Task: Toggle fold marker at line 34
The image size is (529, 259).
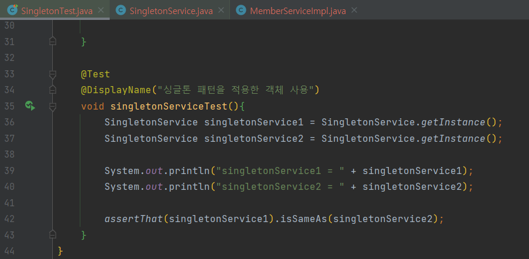Action: click(x=52, y=90)
